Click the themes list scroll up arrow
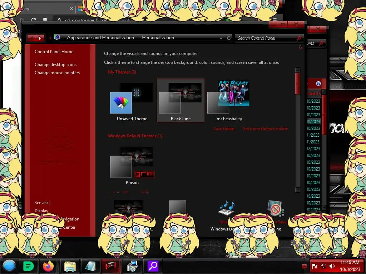 tap(297, 70)
